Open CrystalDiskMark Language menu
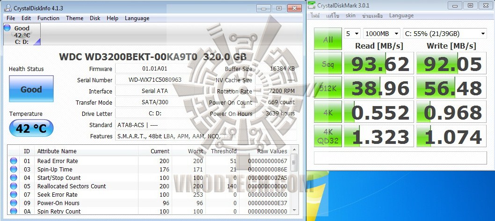 click(401, 15)
